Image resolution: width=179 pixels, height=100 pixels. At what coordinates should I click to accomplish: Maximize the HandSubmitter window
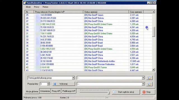(151, 3)
